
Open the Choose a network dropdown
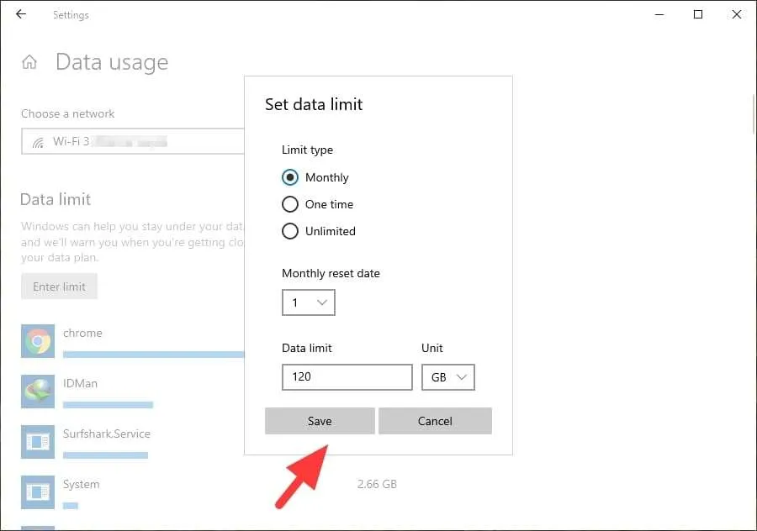(x=133, y=141)
